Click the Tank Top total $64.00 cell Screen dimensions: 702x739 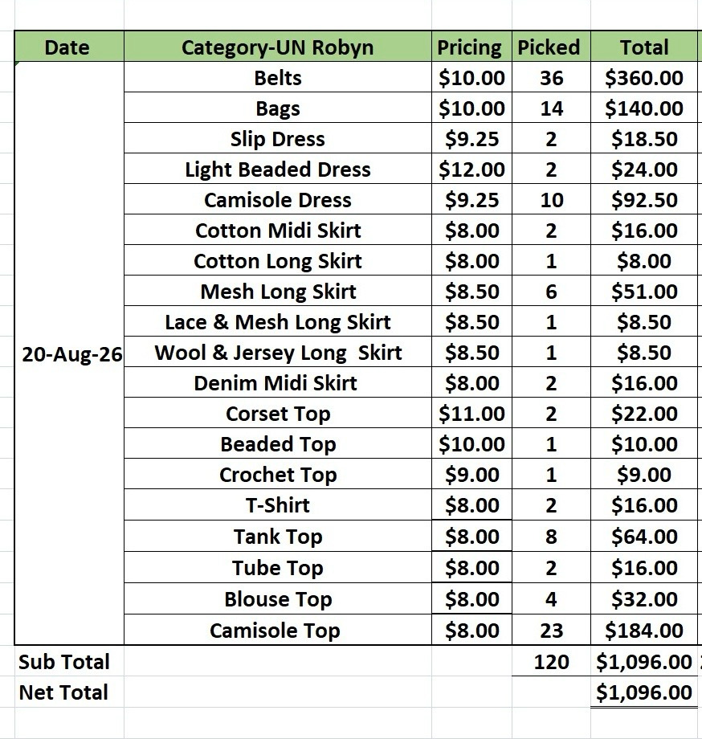pos(644,536)
